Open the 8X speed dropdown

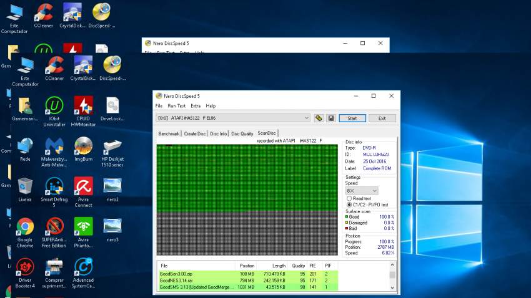(x=362, y=191)
